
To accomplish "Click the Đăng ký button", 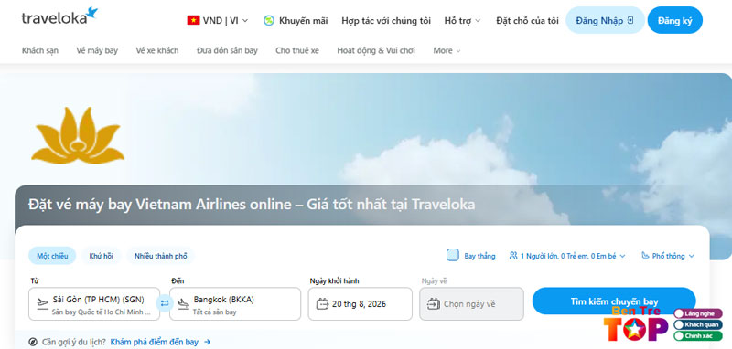I will pos(675,20).
